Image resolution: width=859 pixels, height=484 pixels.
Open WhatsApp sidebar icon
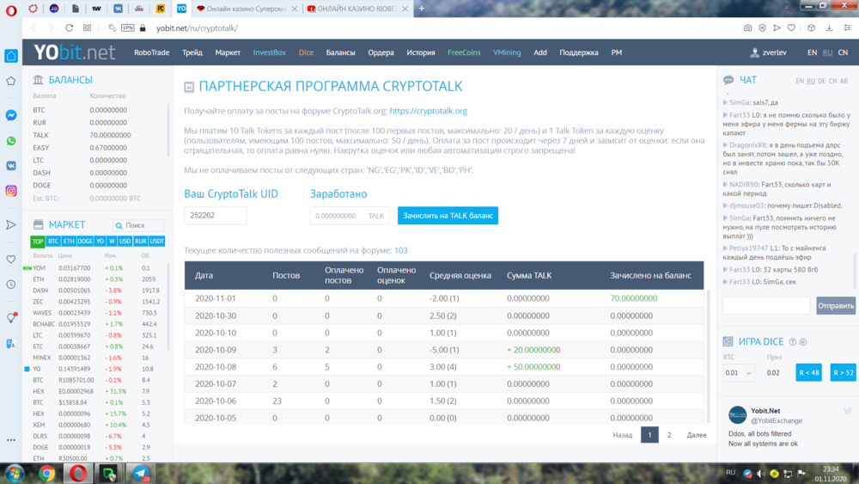[x=11, y=141]
